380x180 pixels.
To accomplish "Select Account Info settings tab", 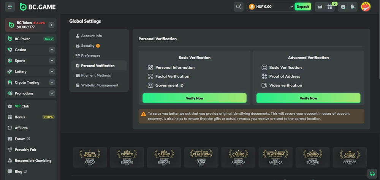I will [91, 36].
